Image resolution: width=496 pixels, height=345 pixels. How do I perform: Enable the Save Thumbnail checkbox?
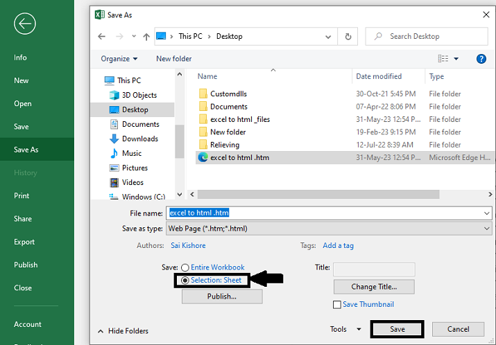(x=337, y=305)
